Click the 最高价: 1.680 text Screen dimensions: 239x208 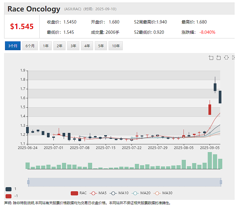click(x=194, y=22)
